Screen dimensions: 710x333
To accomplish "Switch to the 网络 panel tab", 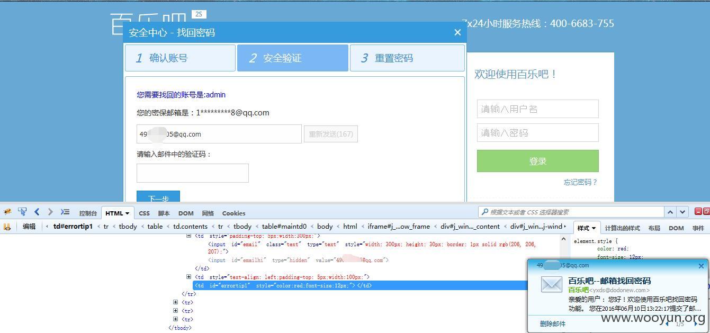I will coord(208,213).
